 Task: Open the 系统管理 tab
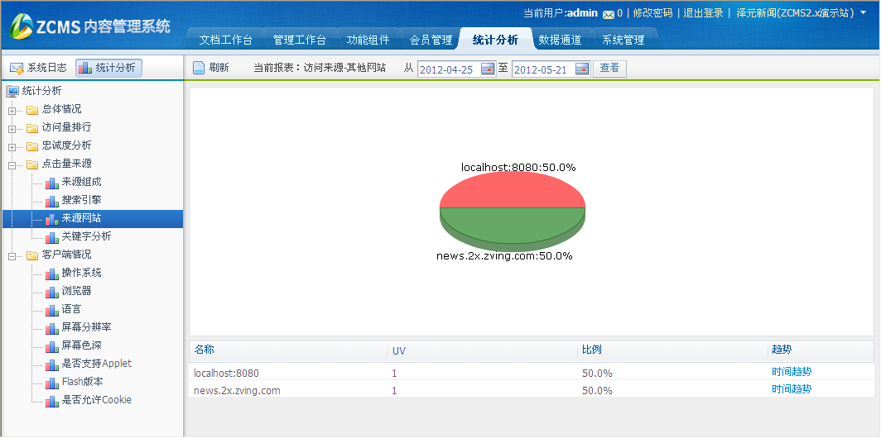point(623,40)
